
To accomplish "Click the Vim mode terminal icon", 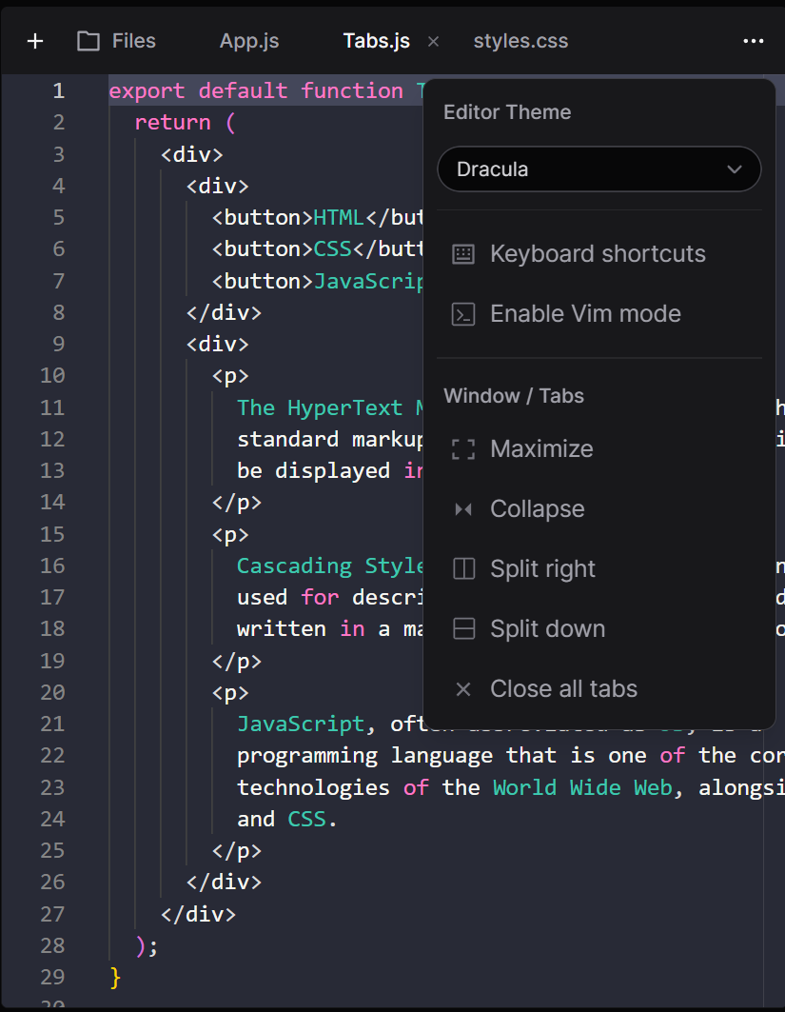I will click(462, 313).
